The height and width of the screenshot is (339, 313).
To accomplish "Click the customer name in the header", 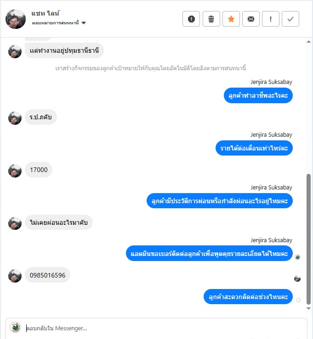I will coord(46,13).
